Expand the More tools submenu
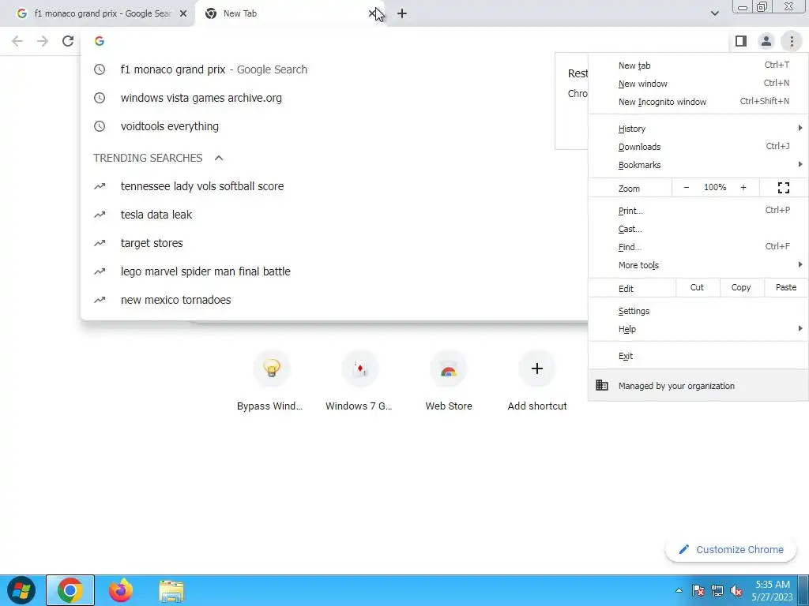This screenshot has height=606, width=809. tap(698, 265)
